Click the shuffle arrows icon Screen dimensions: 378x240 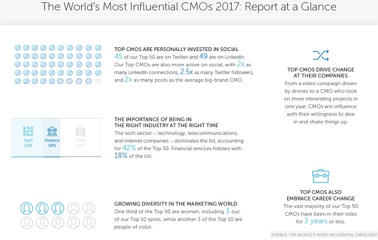coord(321,55)
